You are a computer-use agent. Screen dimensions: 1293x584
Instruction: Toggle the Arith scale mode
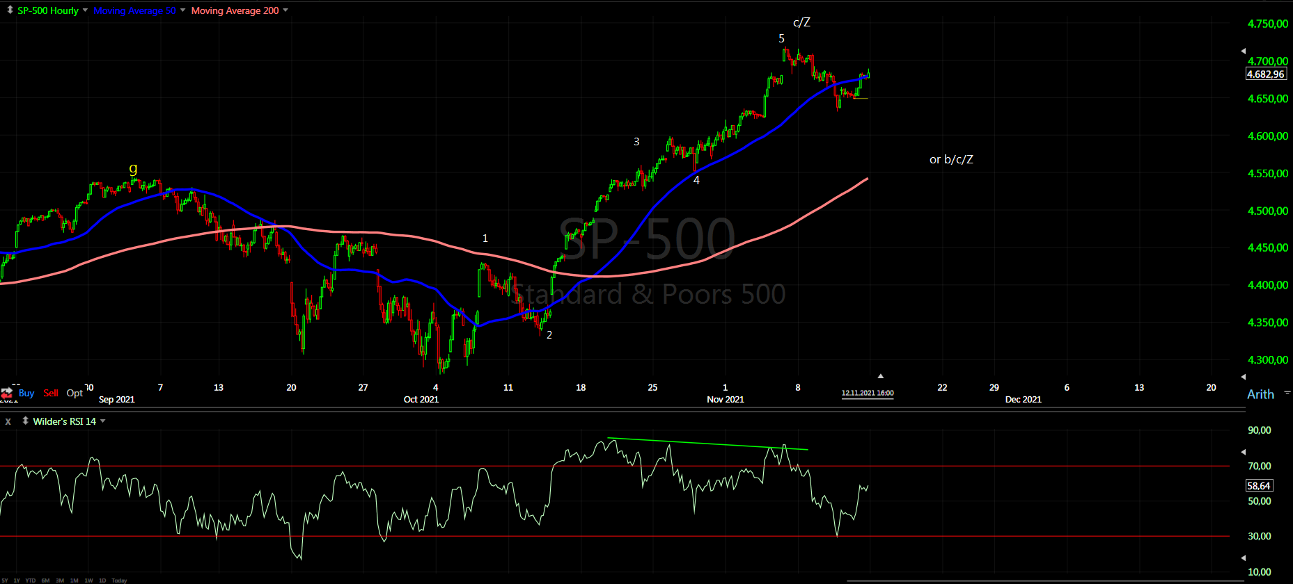[1260, 394]
